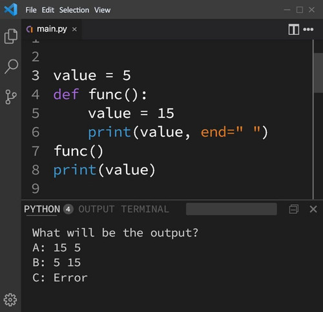The height and width of the screenshot is (312, 323).
Task: Open the Search magnifier in activity bar
Action: 11,67
